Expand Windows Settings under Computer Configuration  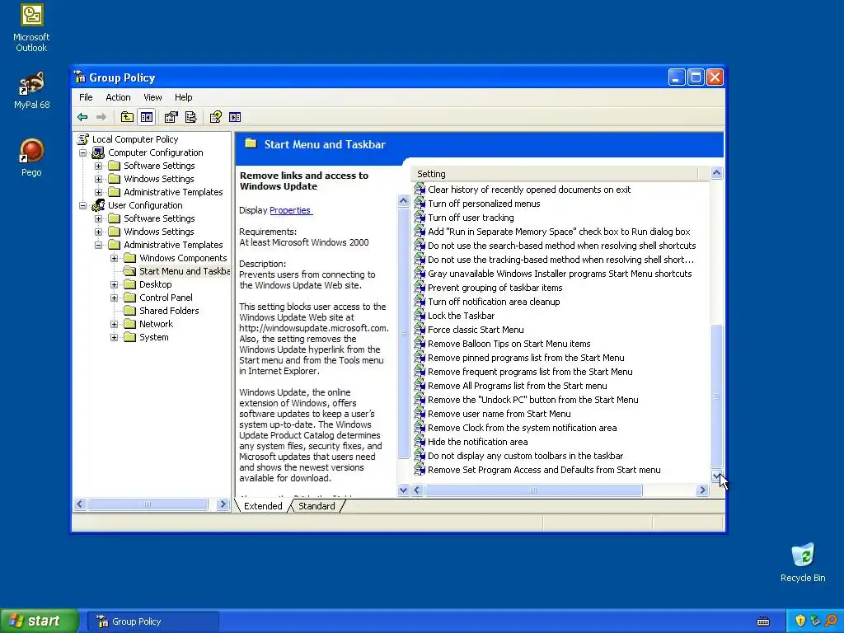[99, 179]
